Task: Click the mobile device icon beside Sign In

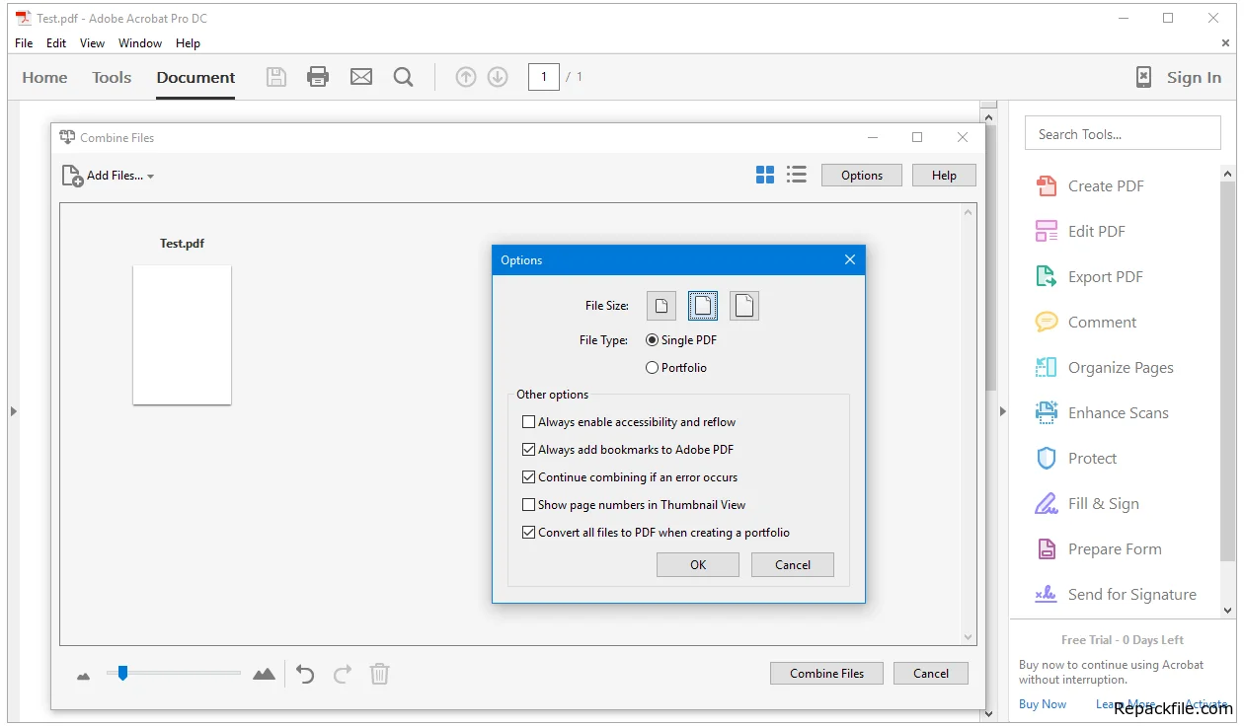Action: pyautogui.click(x=1143, y=78)
